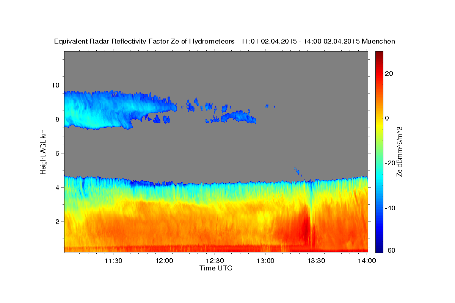Click the '12:30' time tick label
This screenshot has height=303, width=455.
pos(215,261)
